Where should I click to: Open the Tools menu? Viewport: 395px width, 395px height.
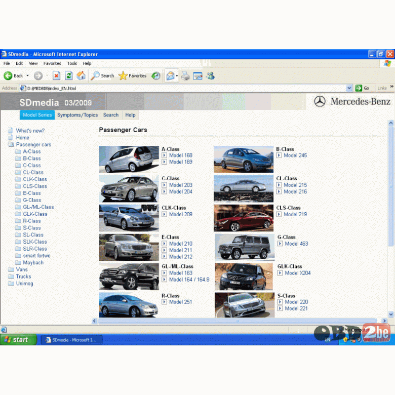click(x=72, y=63)
